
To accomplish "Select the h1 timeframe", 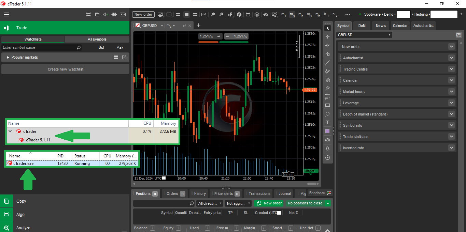I will [x=326, y=14].
